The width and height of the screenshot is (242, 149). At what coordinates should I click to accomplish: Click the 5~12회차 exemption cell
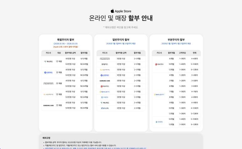[194, 114]
